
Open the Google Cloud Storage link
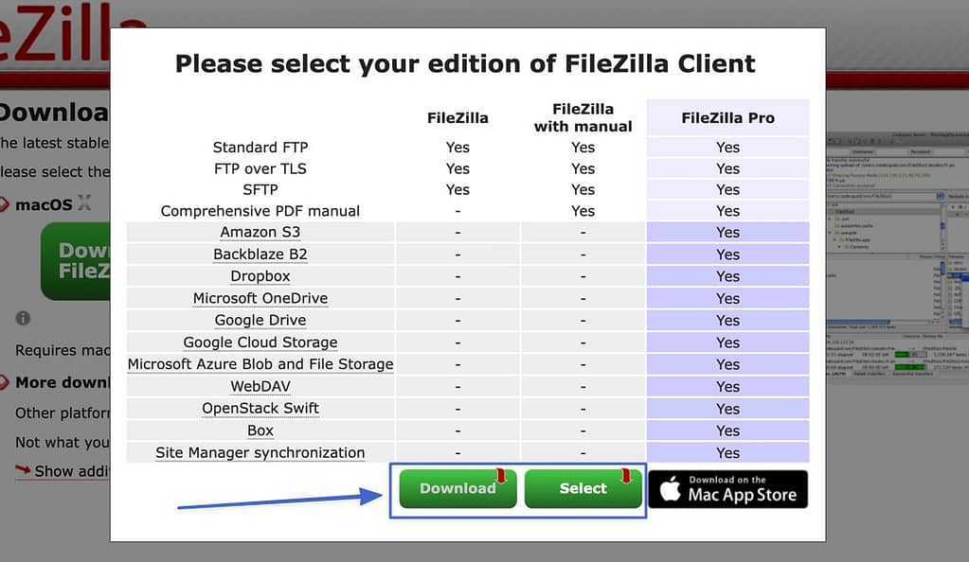(x=260, y=342)
